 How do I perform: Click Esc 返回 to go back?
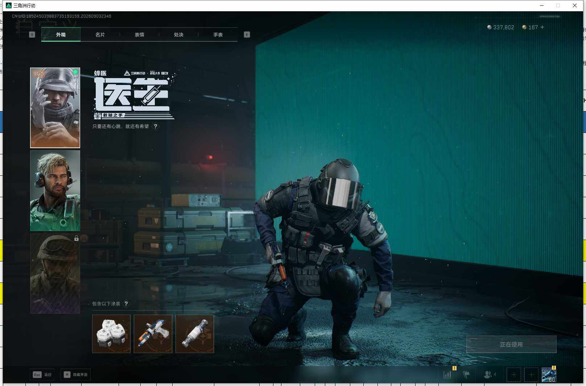(x=42, y=374)
